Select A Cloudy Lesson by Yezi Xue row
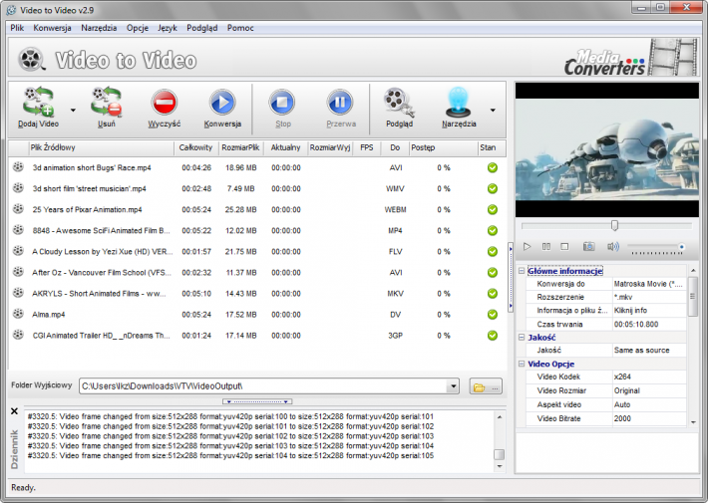Viewport: 708px width, 503px height. click(256, 252)
